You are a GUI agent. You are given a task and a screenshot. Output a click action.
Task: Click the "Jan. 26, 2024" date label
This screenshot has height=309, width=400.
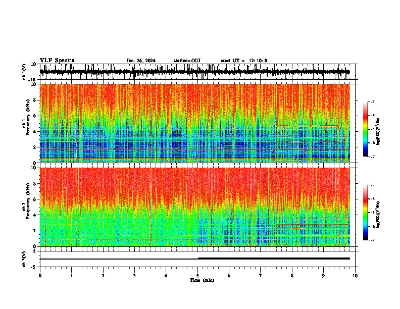[x=141, y=61]
